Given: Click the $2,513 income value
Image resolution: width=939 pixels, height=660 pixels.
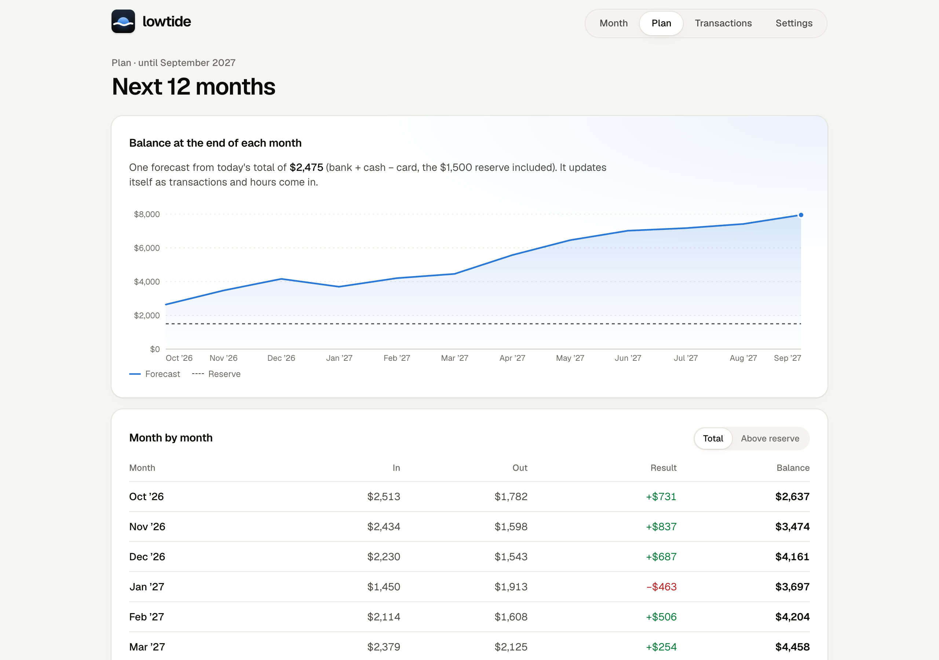Looking at the screenshot, I should [384, 496].
